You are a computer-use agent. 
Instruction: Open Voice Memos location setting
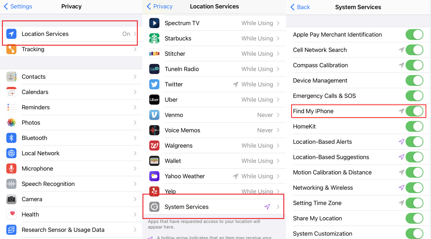[214, 130]
